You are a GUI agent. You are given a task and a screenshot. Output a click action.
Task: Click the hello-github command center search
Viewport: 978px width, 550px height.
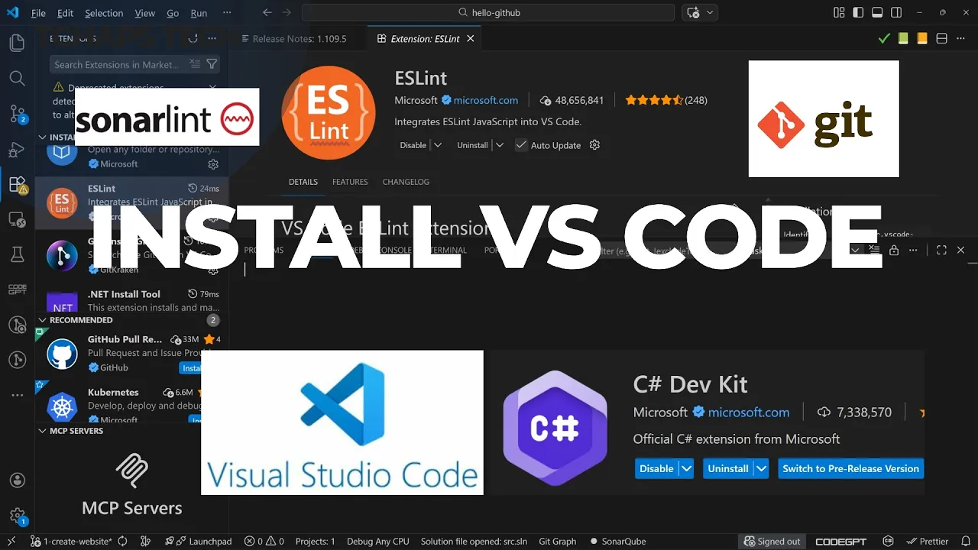(x=488, y=12)
